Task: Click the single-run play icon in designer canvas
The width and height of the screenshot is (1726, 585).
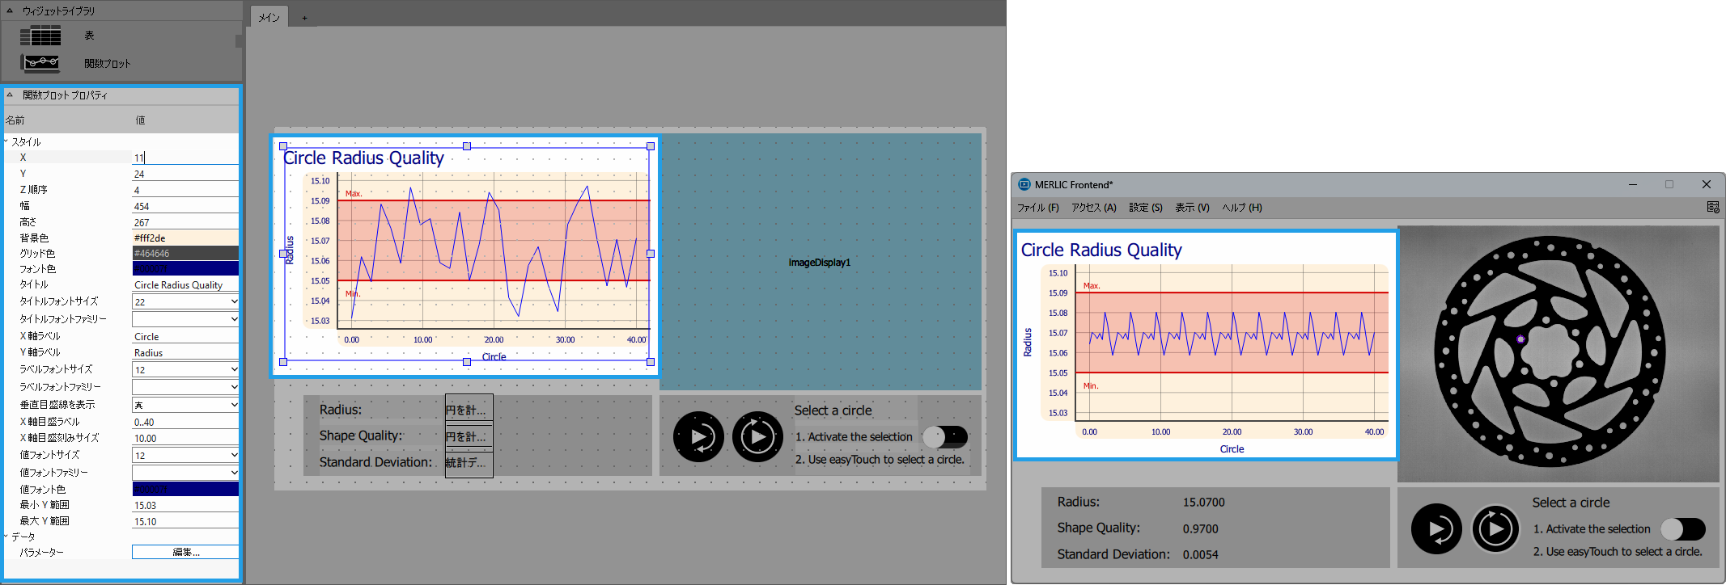Action: pyautogui.click(x=698, y=437)
